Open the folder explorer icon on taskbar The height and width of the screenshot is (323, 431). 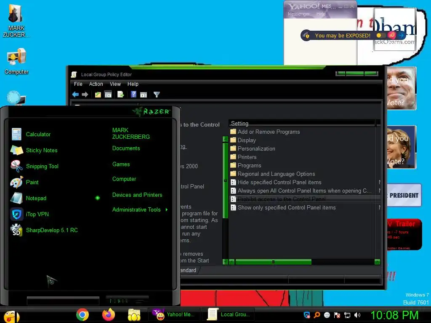134,315
